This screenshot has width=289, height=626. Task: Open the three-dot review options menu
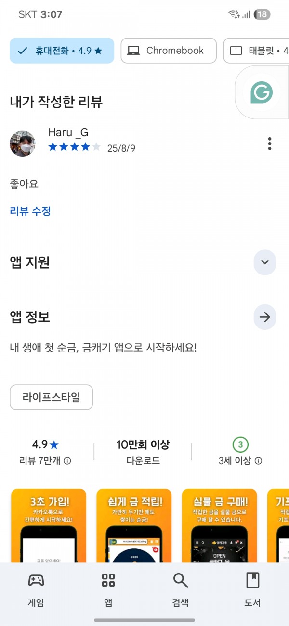pyautogui.click(x=269, y=143)
